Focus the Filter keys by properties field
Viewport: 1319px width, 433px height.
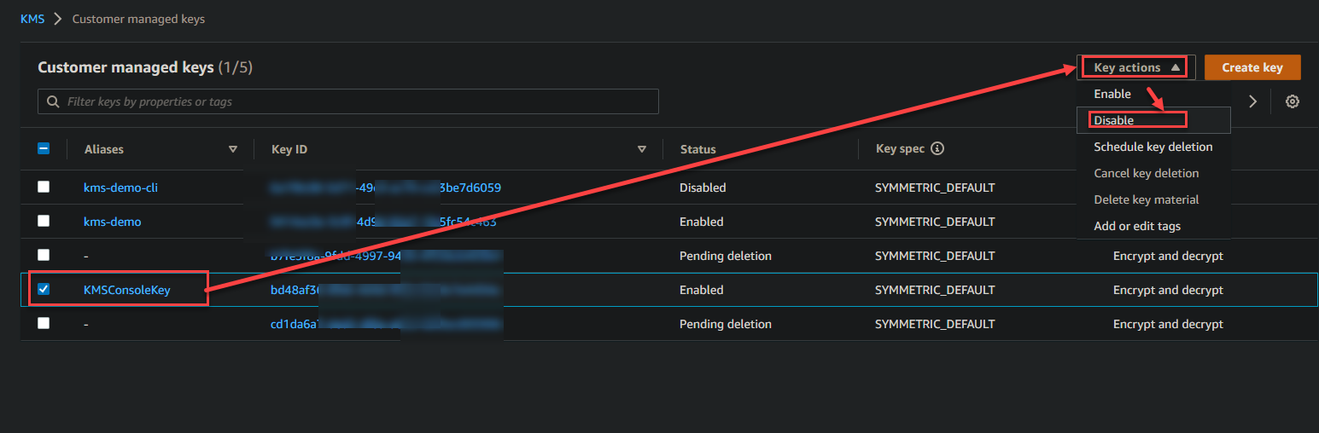click(x=348, y=101)
